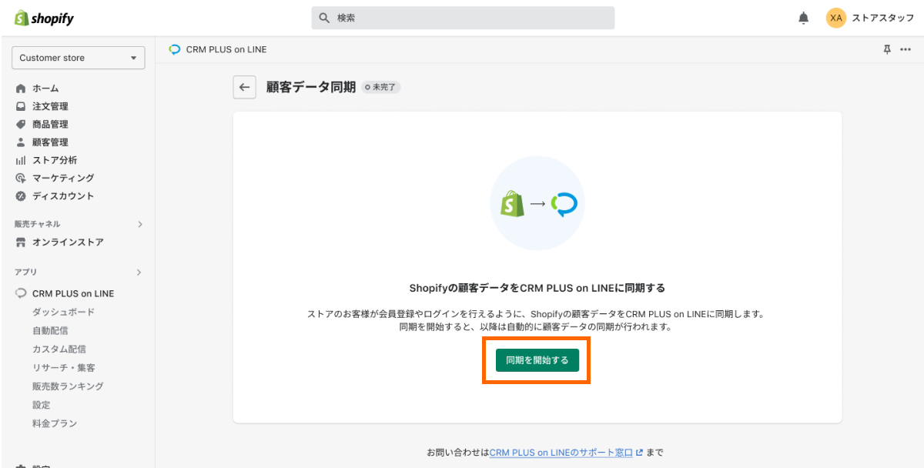Go back with the arrow button
The image size is (924, 468).
coord(245,88)
